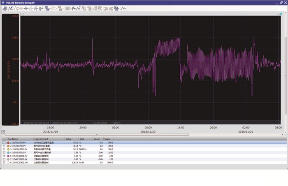Open the dropdown arrow beside the greyed wave toolbar icon
Image resolution: width=288 pixels, height=186 pixels.
click(x=57, y=9)
